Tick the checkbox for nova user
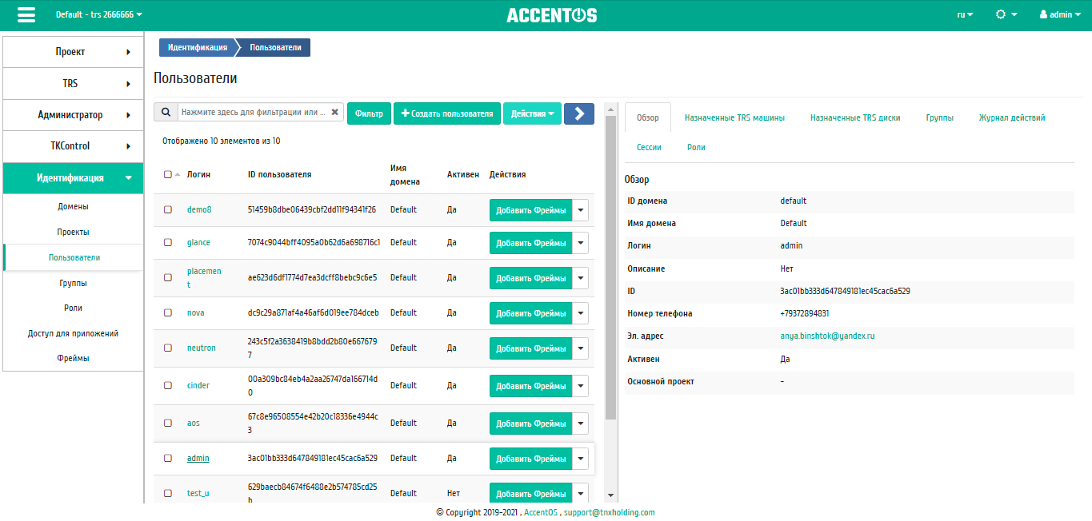Viewport: 1092px width, 521px height. [168, 312]
